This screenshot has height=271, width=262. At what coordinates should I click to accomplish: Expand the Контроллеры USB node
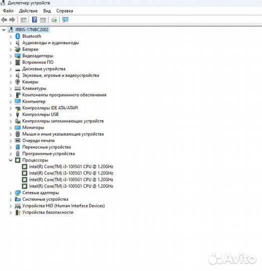click(x=11, y=115)
